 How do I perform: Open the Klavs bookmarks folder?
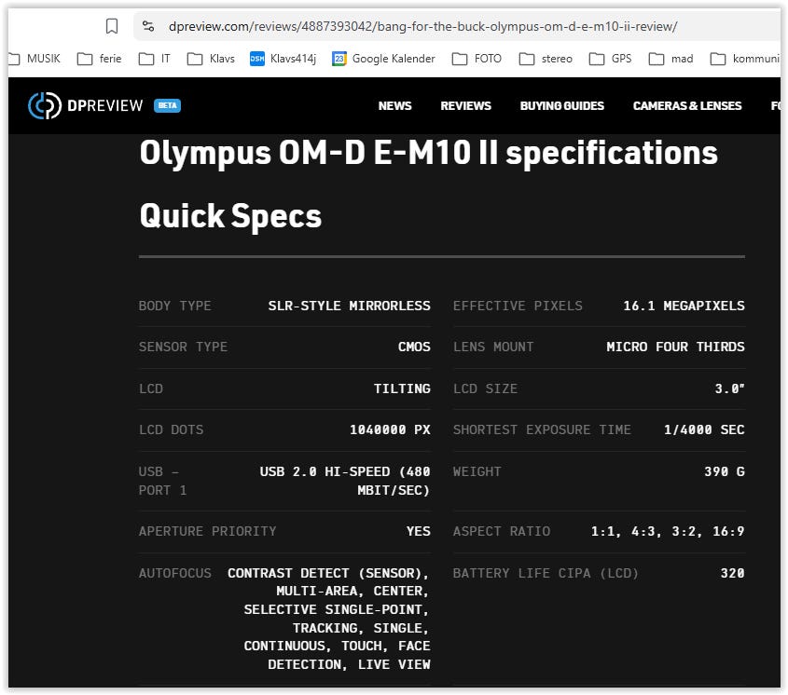point(211,59)
